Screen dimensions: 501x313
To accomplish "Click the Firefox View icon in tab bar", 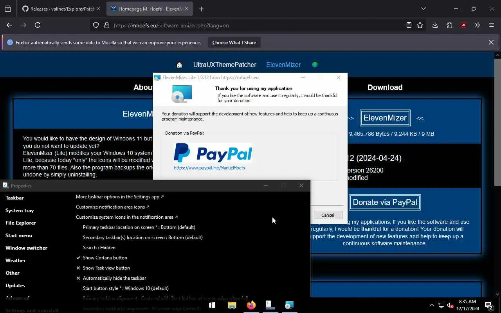I will tap(8, 9).
